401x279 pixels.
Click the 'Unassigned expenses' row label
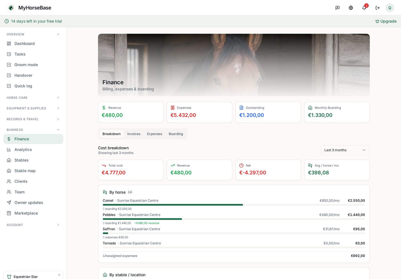click(x=120, y=256)
